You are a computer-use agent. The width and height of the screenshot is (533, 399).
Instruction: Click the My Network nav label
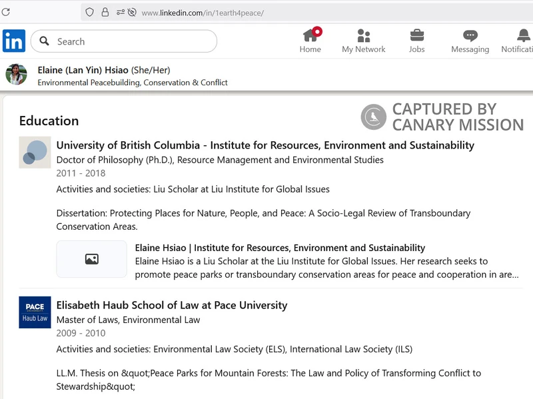tap(363, 49)
